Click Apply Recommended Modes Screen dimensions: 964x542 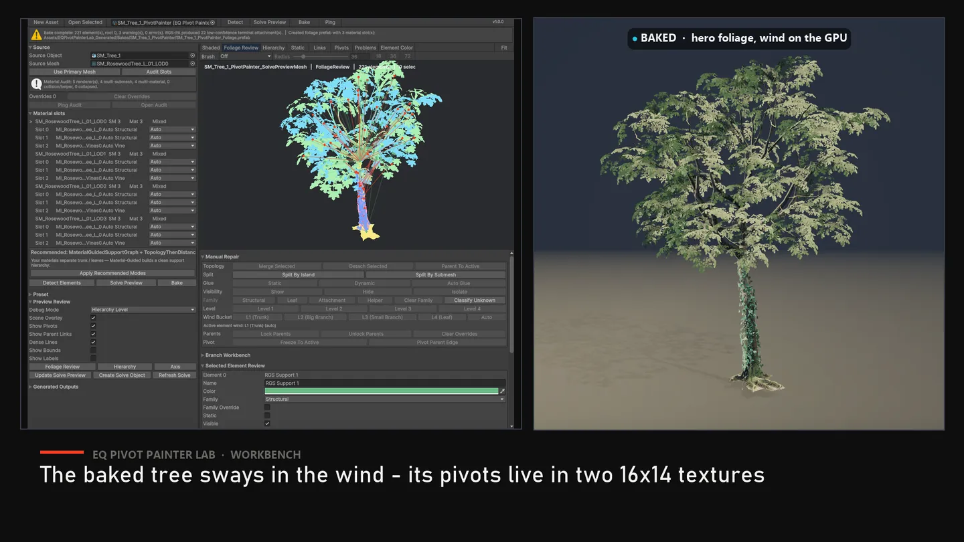[x=113, y=273]
